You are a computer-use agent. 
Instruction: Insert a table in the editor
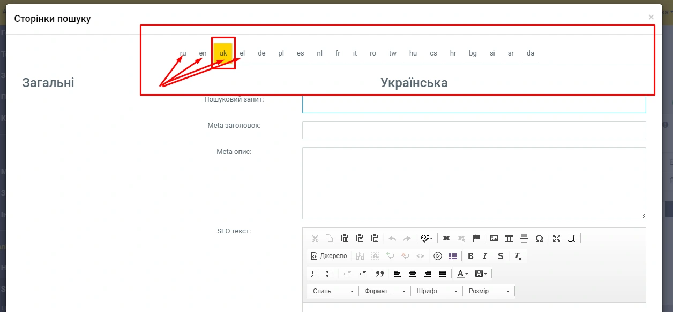[x=509, y=238]
